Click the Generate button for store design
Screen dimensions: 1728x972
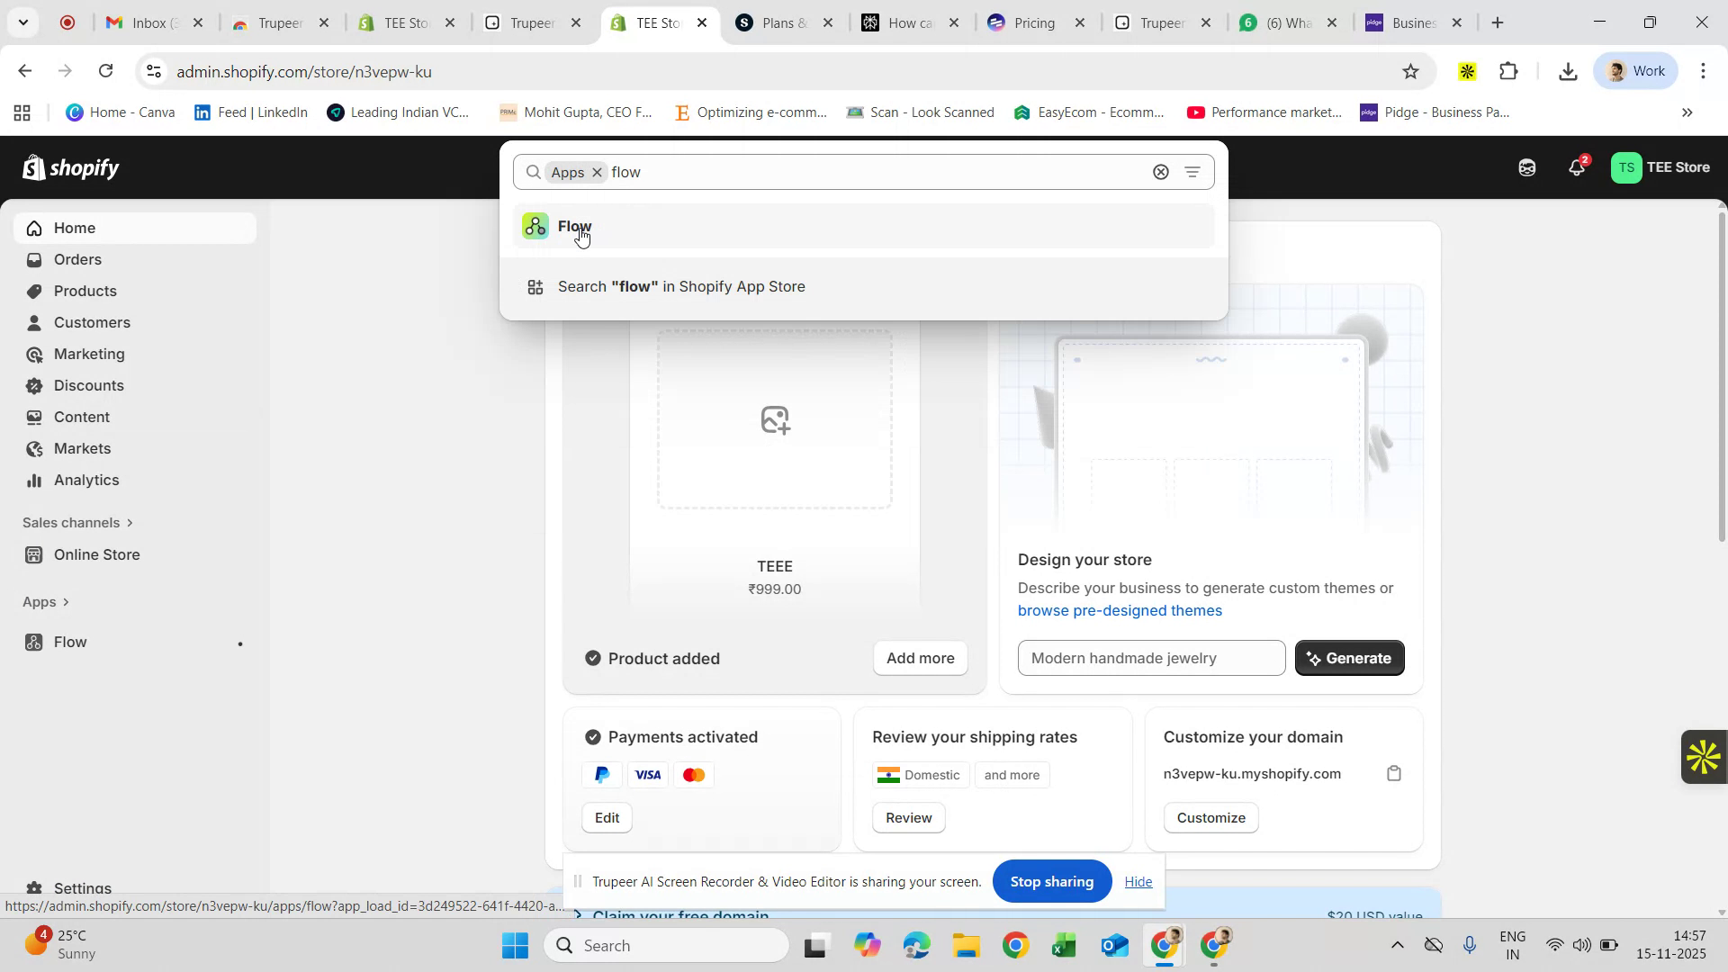point(1349,658)
